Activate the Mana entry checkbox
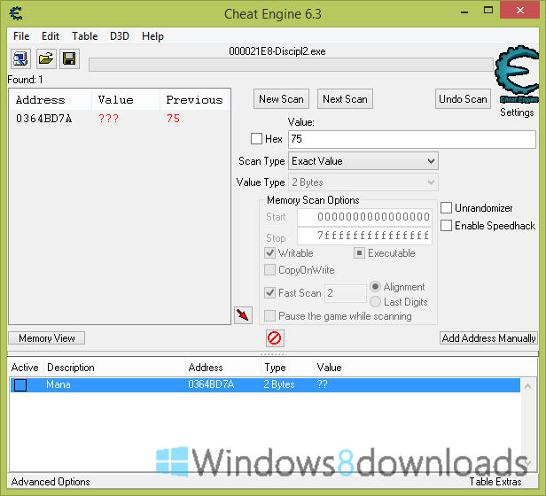The image size is (546, 496). coord(20,385)
